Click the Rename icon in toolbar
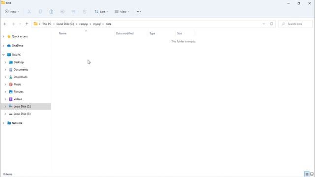The height and width of the screenshot is (177, 315). pyautogui.click(x=63, y=12)
